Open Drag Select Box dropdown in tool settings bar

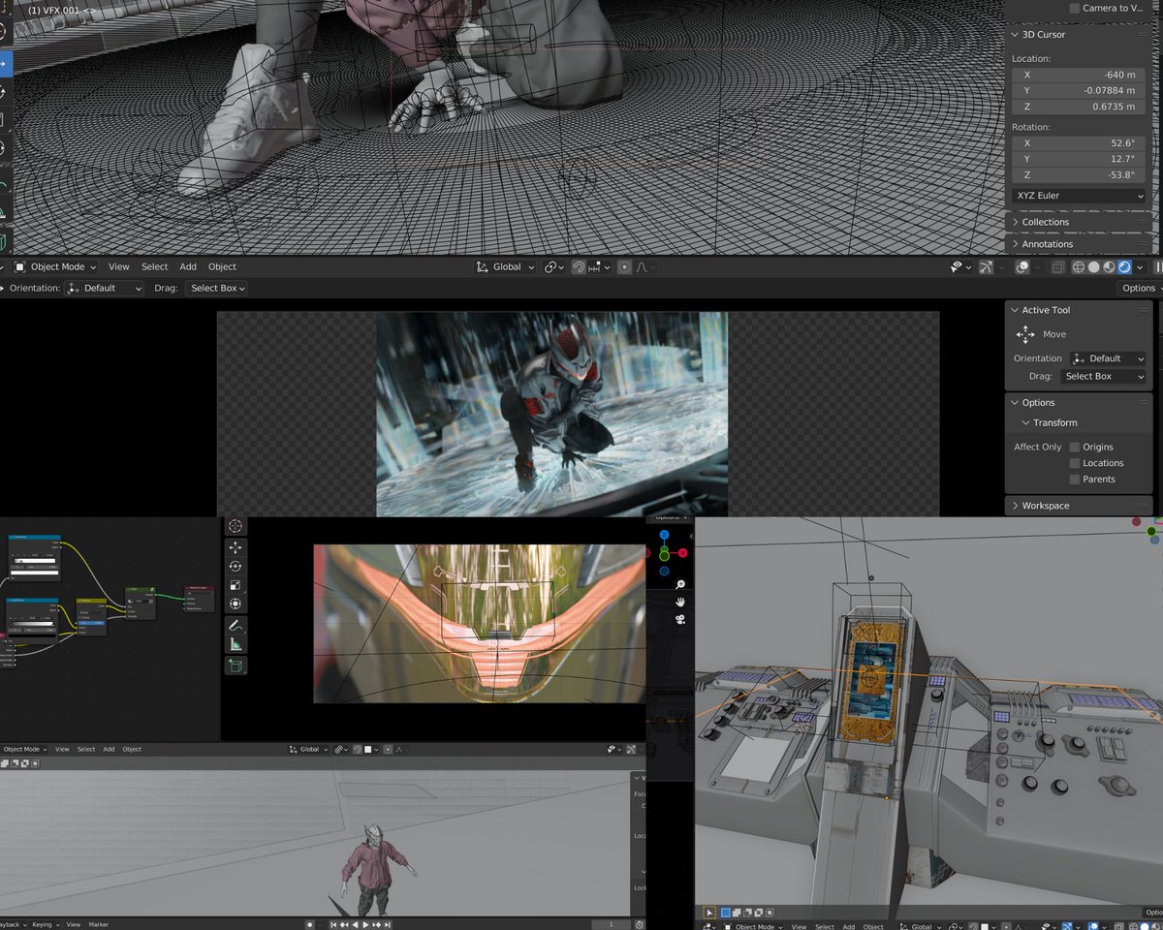pyautogui.click(x=214, y=288)
